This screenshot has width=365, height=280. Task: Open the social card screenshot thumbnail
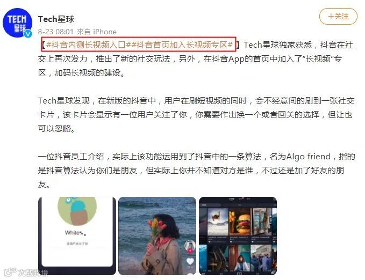pyautogui.click(x=77, y=236)
